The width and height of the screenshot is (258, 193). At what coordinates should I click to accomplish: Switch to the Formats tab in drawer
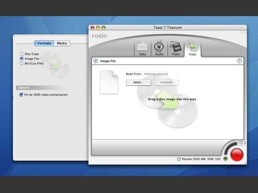[44, 43]
